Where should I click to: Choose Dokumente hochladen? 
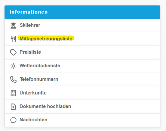click(x=45, y=106)
